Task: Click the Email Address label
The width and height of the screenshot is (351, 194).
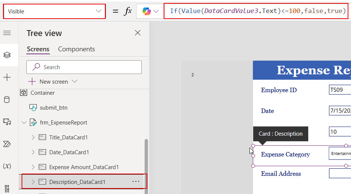Action: pos(281,174)
